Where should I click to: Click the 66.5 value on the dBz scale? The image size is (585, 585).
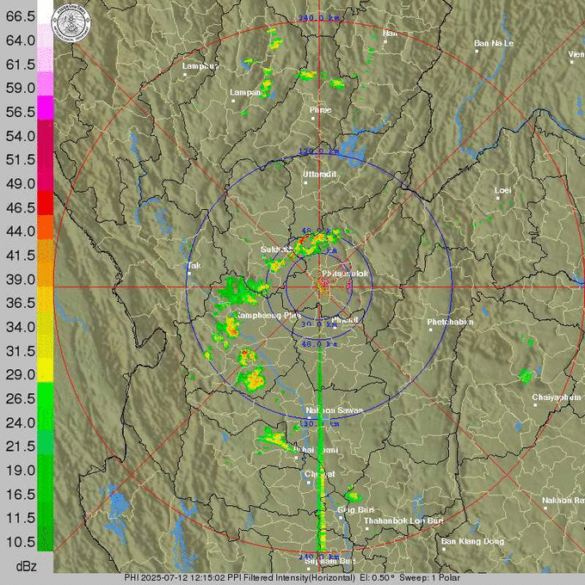click(21, 16)
